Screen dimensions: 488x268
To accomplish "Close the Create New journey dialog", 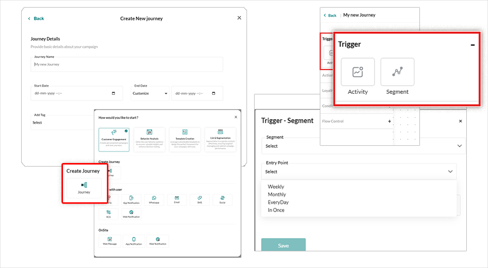I will pos(239,18).
